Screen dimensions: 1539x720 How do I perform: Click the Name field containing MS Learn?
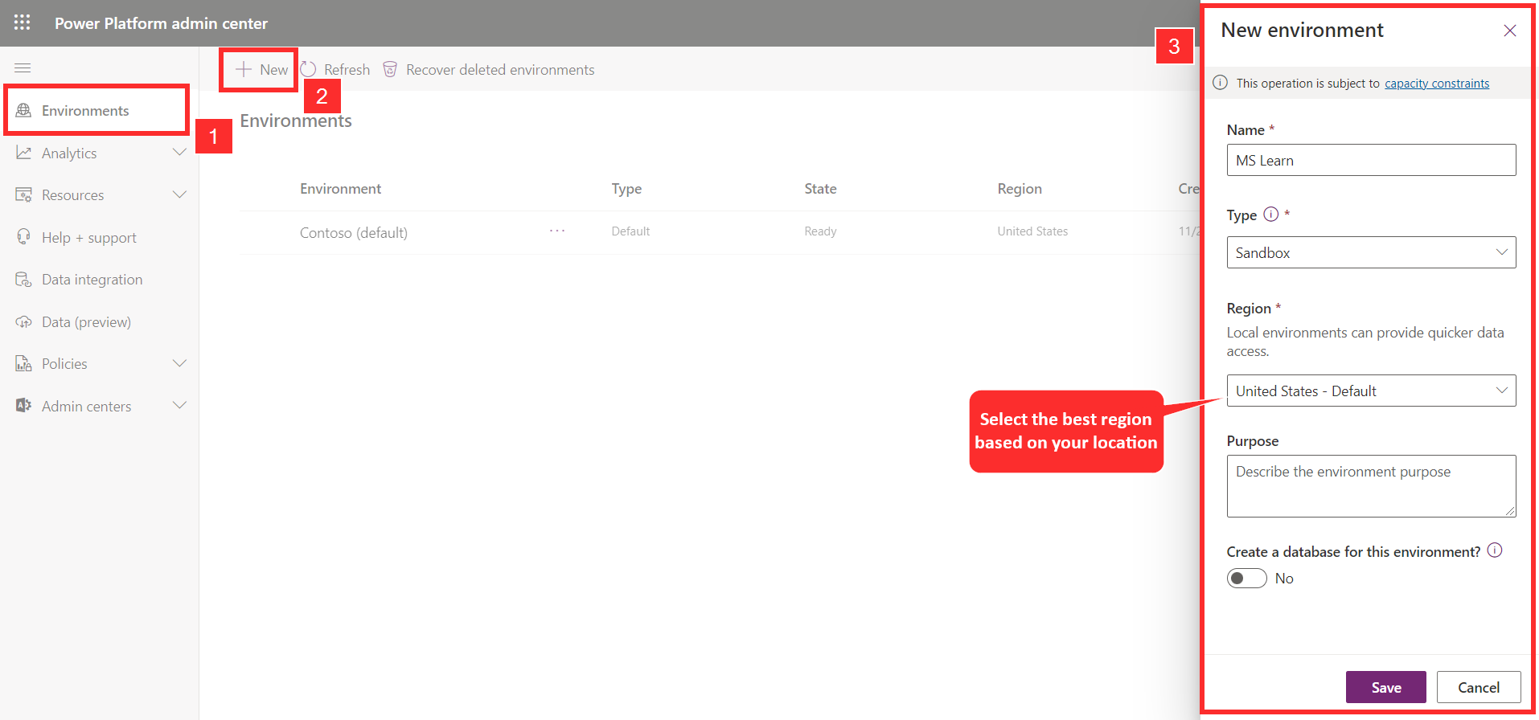coord(1371,160)
